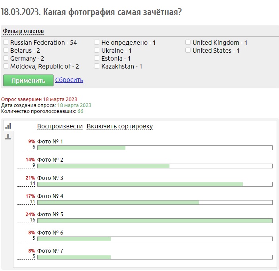The height and width of the screenshot is (271, 279).
Task: Click the Фото № 5 result bar
Action: (x=155, y=221)
